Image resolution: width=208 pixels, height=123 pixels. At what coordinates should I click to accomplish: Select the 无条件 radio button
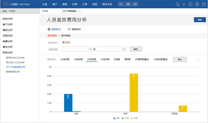(63, 42)
